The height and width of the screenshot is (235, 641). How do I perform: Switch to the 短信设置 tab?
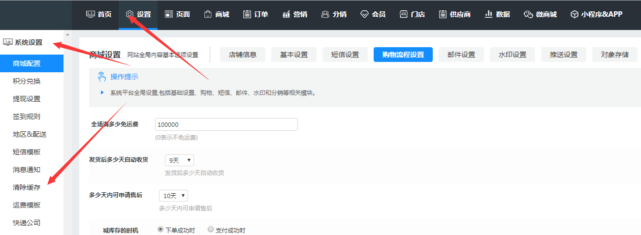click(x=345, y=55)
